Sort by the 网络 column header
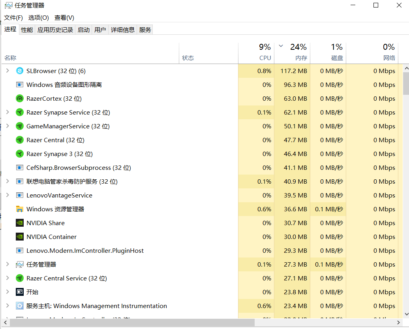 tap(372, 53)
